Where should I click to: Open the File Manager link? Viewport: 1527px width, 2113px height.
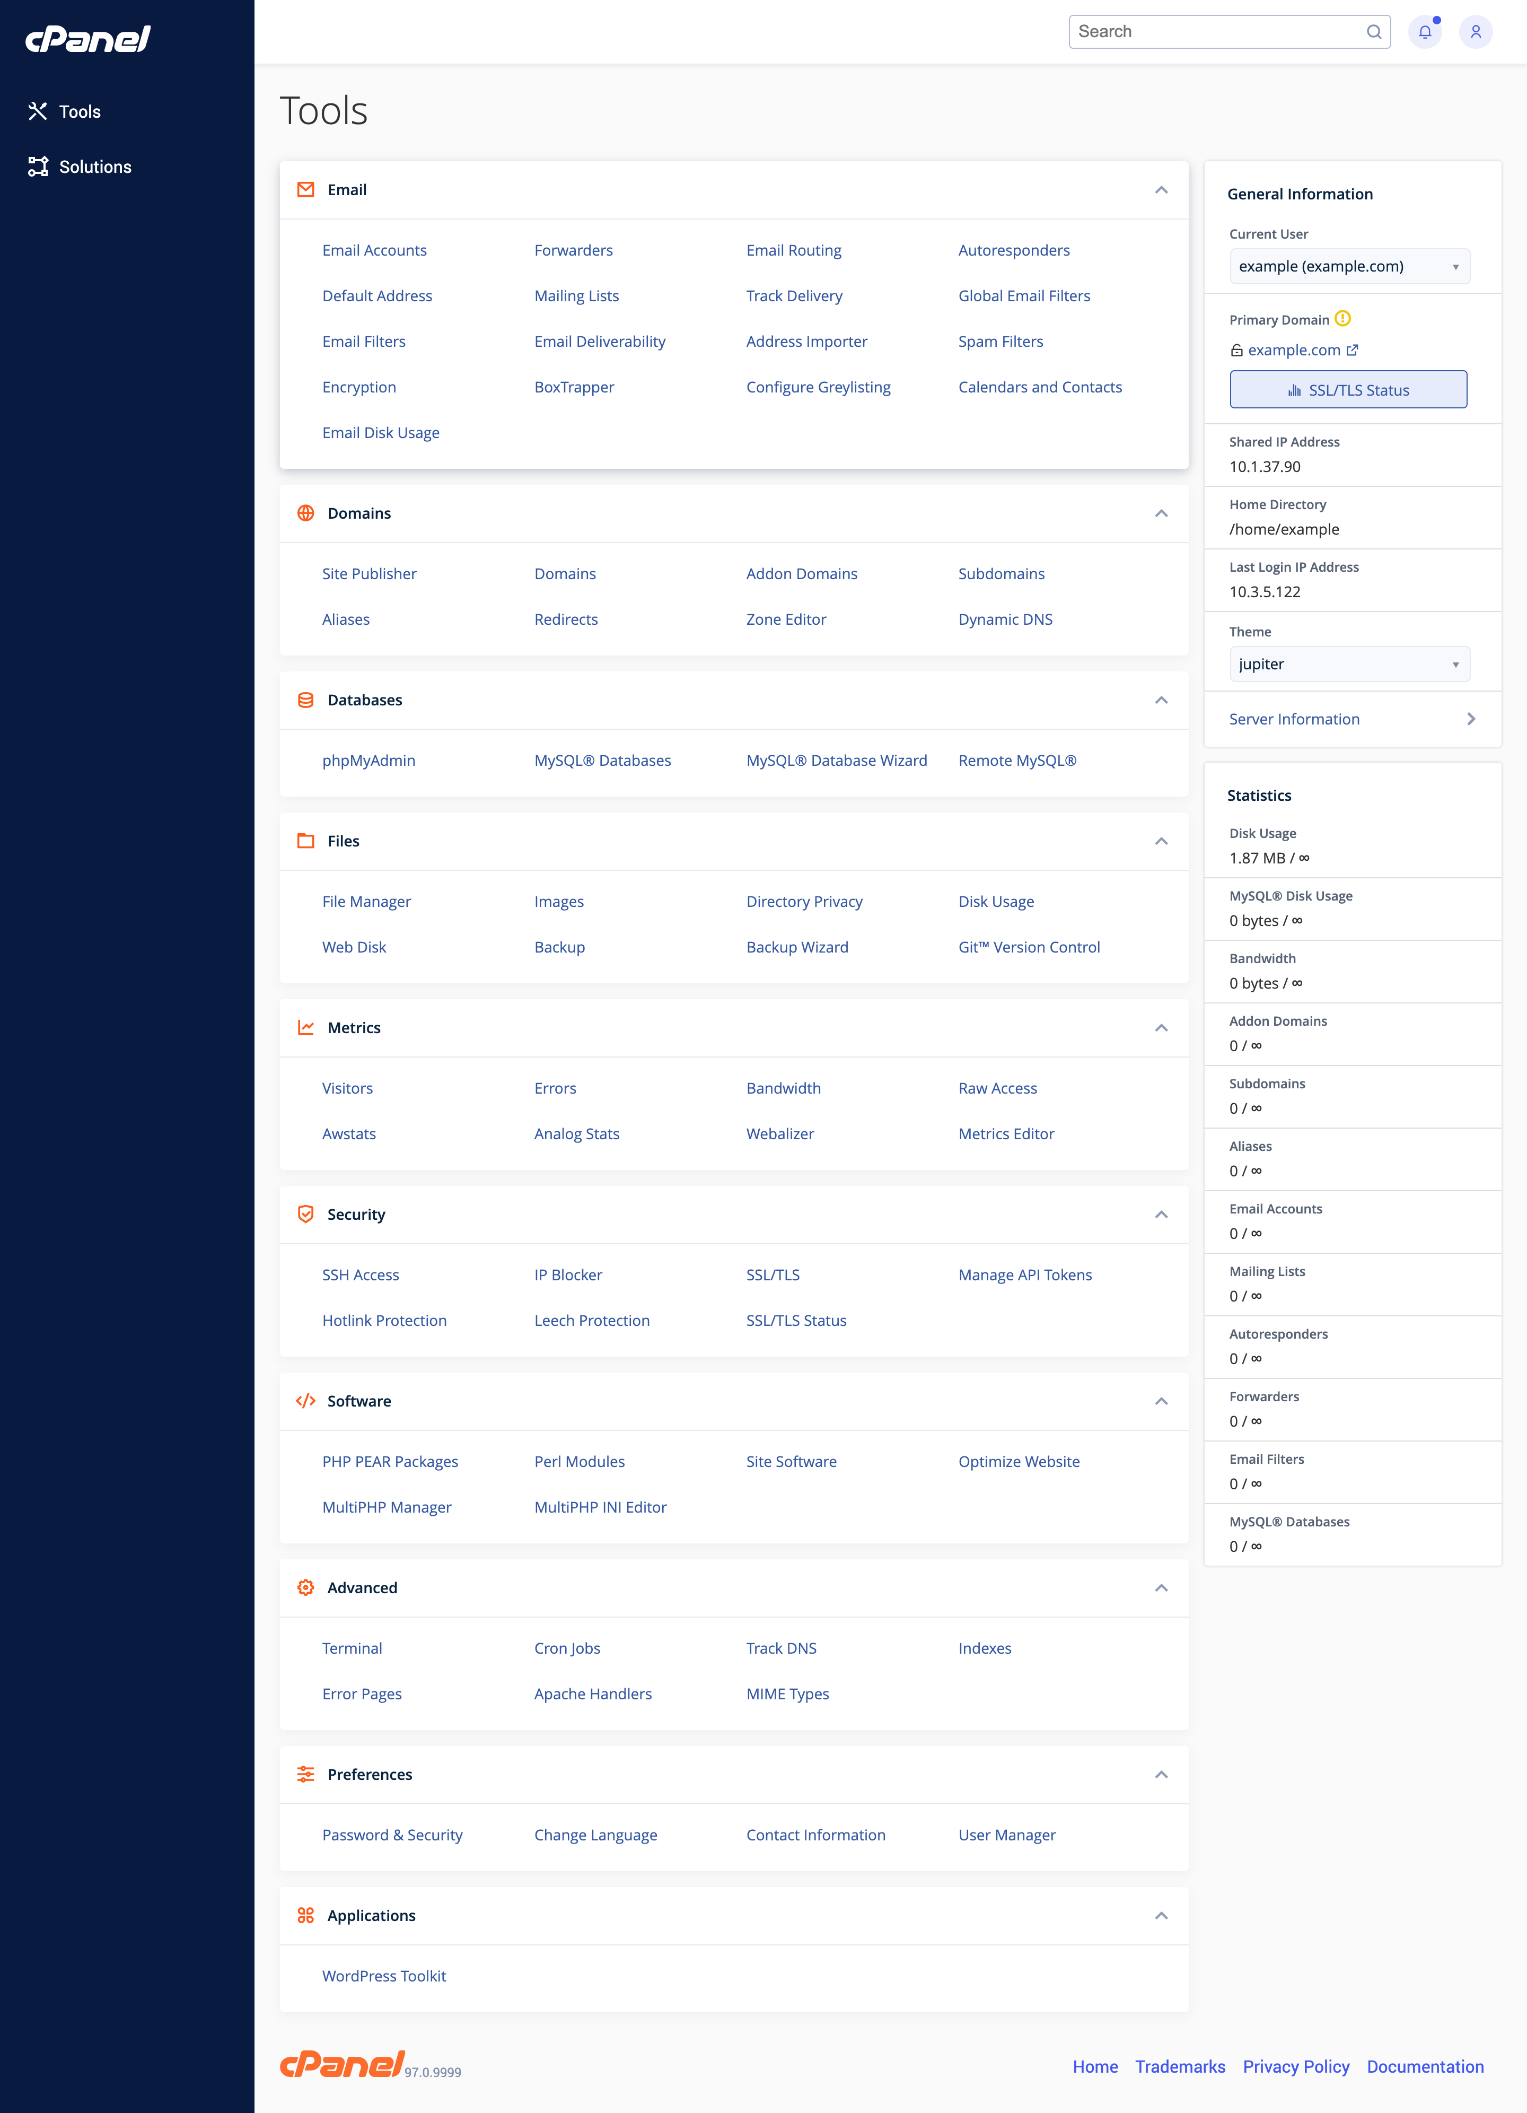tap(366, 902)
